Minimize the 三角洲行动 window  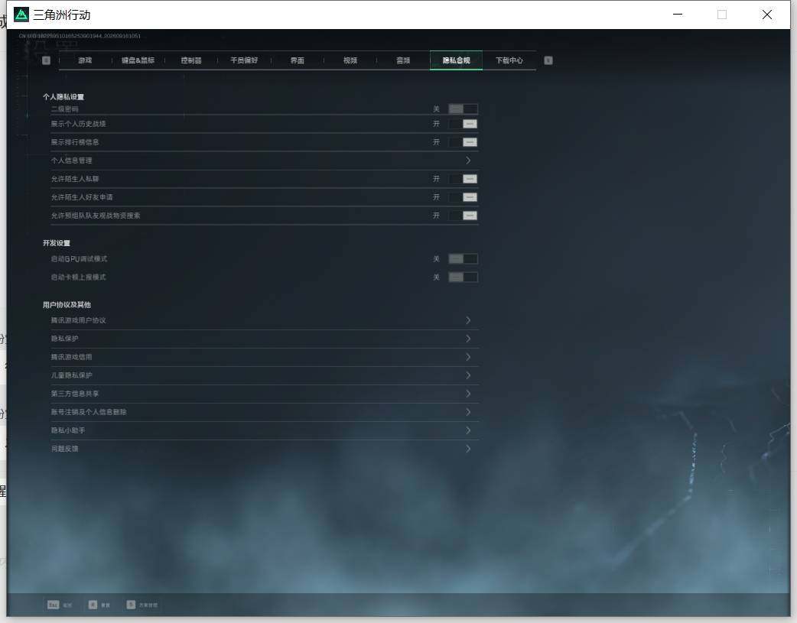point(678,15)
